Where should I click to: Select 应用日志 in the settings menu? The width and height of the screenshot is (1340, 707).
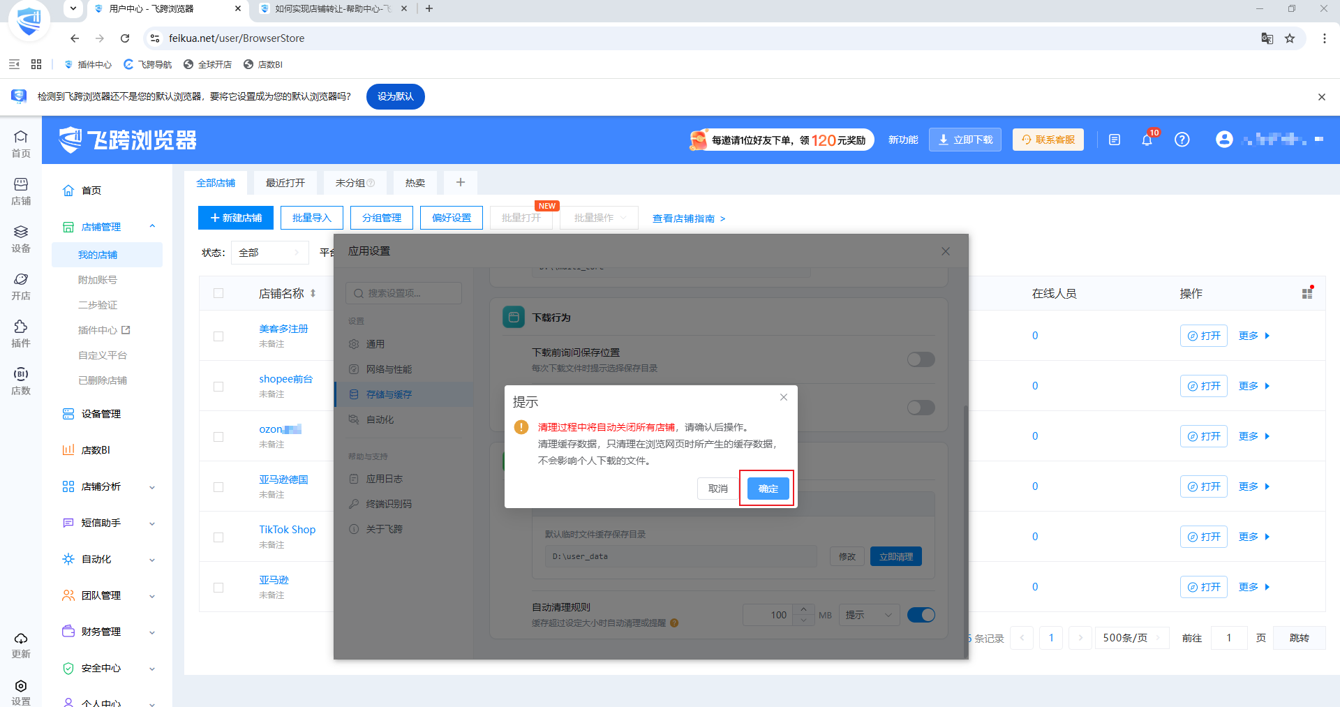tap(384, 479)
